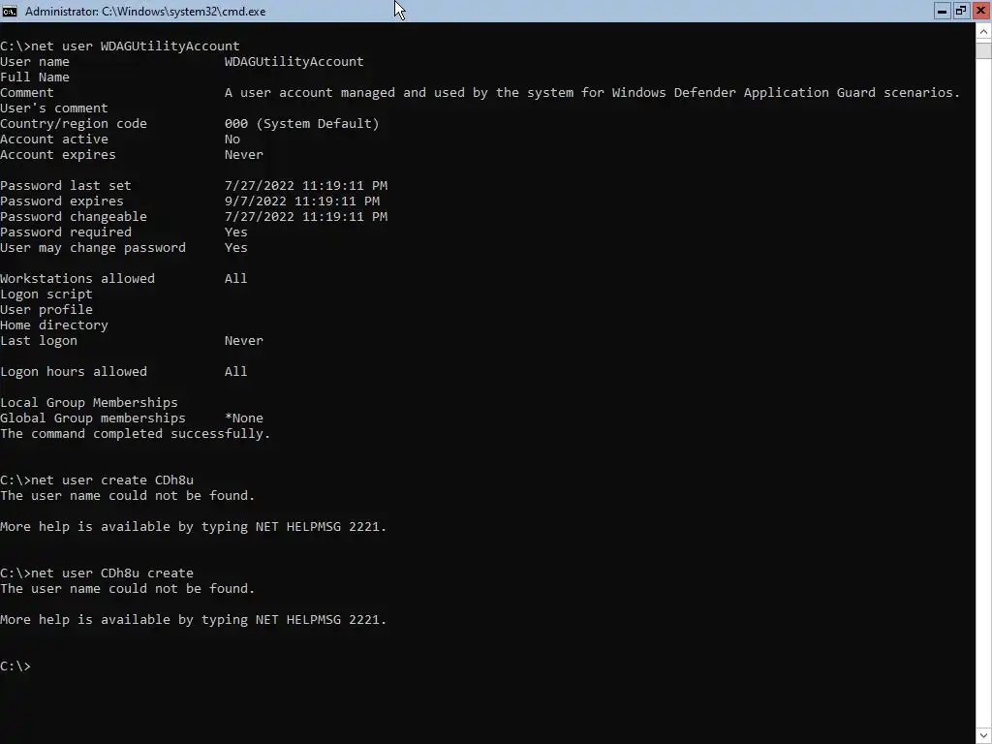Image resolution: width=992 pixels, height=744 pixels.
Task: Click the command 'net user create CDh8u'
Action: point(112,480)
